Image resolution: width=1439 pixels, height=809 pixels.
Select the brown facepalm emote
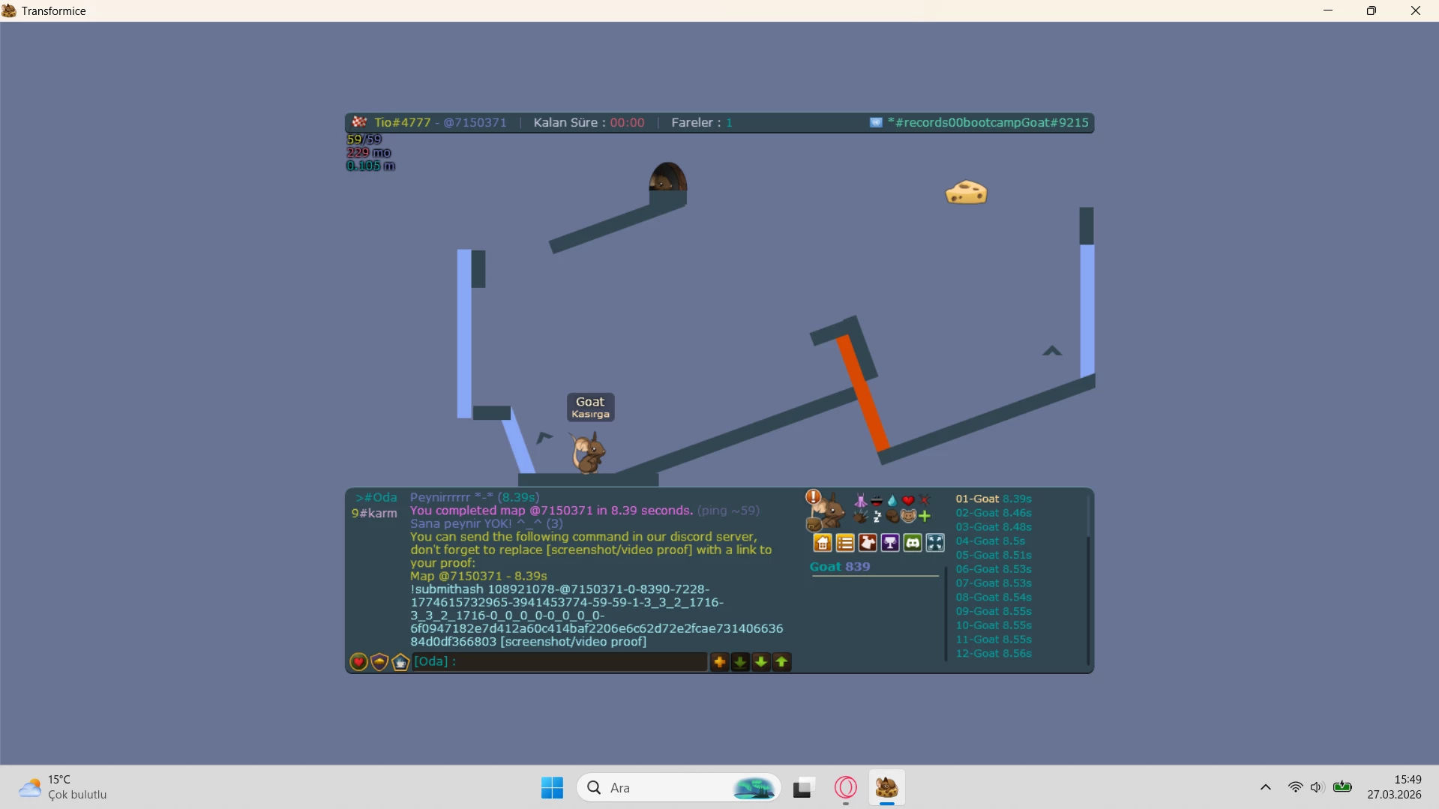pyautogui.click(x=892, y=517)
